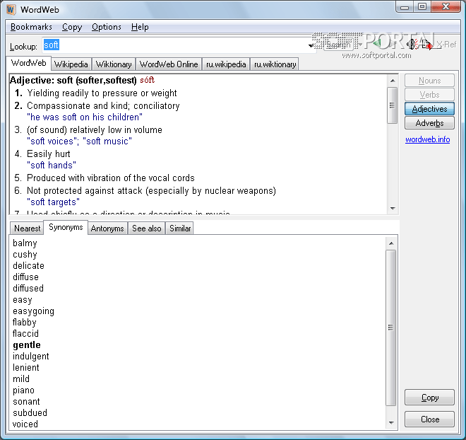Click the synonym "easy"
466x440 pixels.
click(x=23, y=300)
